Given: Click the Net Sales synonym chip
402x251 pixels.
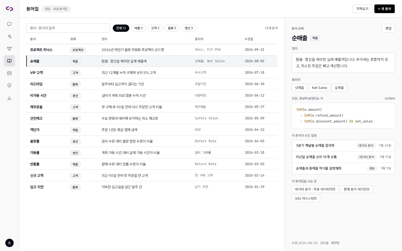Looking at the screenshot, I should point(319,88).
